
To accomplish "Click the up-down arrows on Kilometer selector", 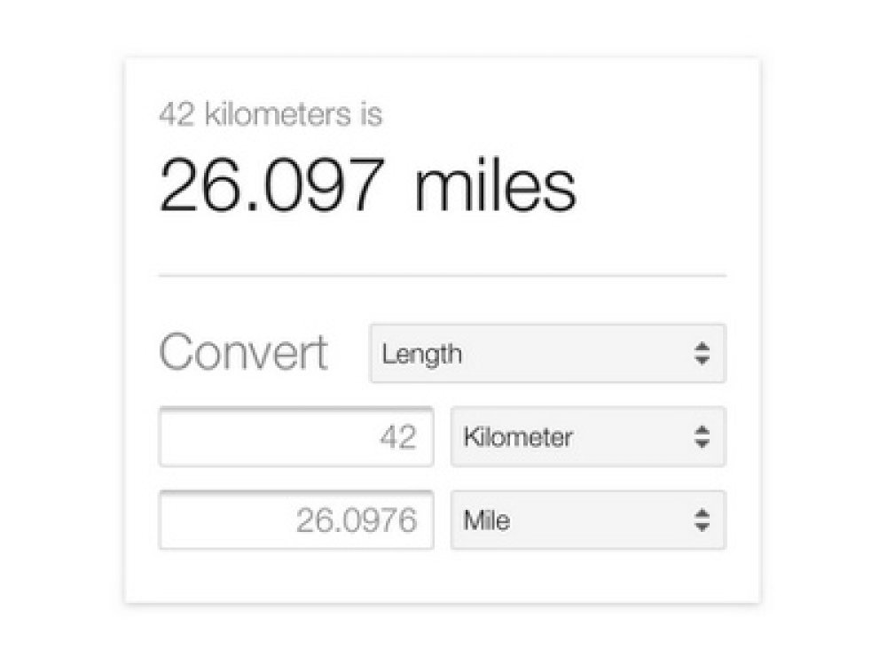I will pos(702,436).
